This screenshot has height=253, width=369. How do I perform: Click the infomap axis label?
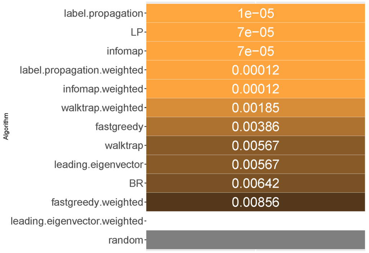(x=125, y=51)
